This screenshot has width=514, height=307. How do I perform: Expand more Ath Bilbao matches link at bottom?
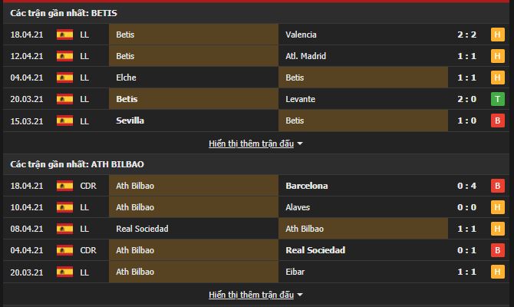251,295
